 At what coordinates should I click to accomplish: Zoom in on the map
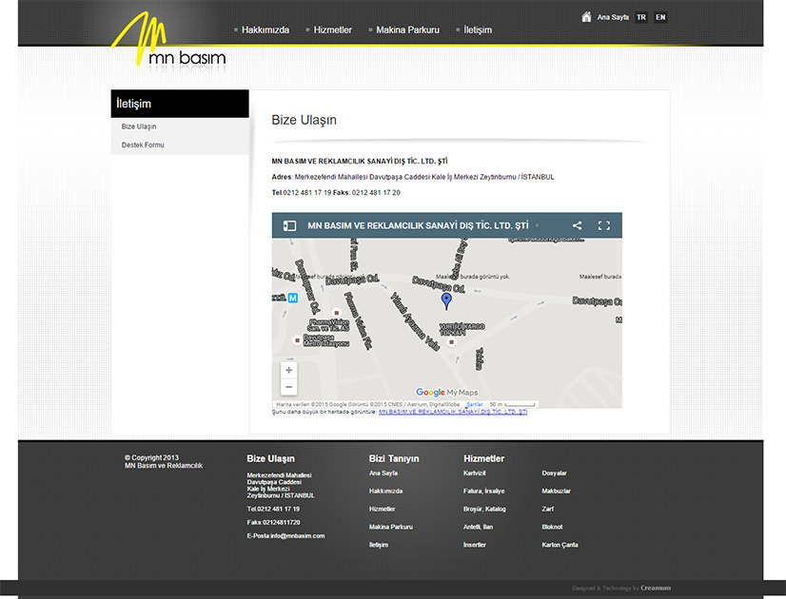pos(289,370)
